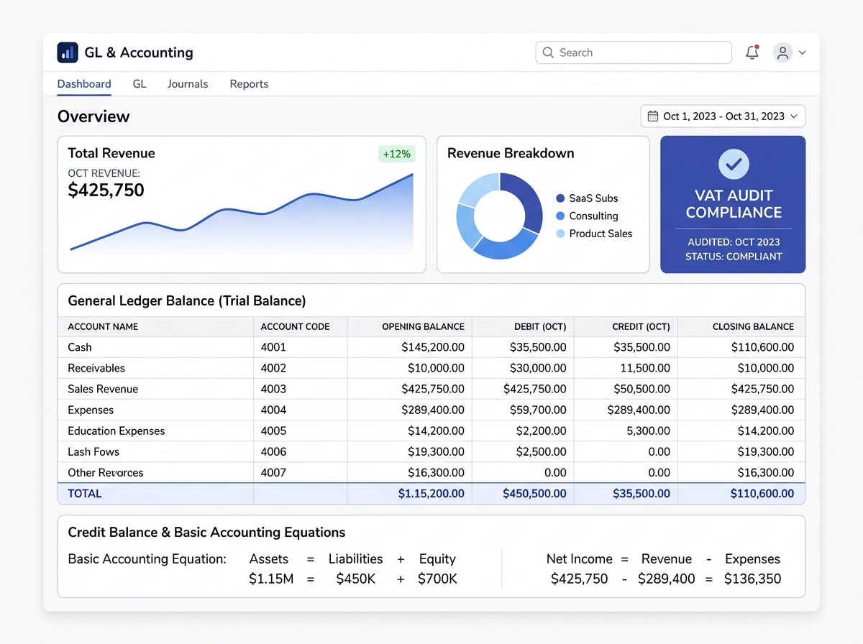The image size is (863, 644).
Task: Click the +12% revenue growth badge
Action: 396,154
